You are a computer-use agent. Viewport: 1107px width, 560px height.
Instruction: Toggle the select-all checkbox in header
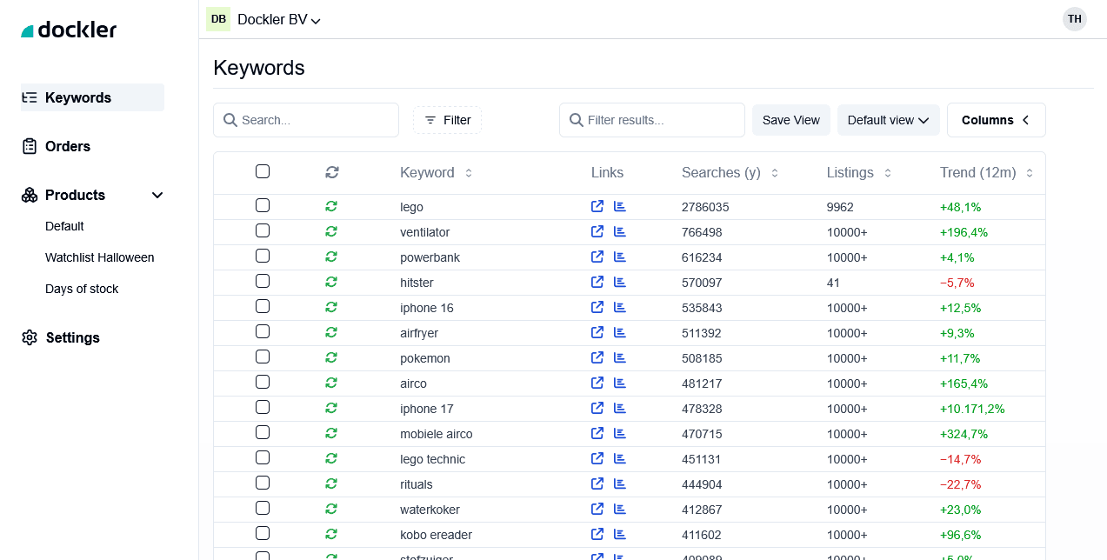263,171
